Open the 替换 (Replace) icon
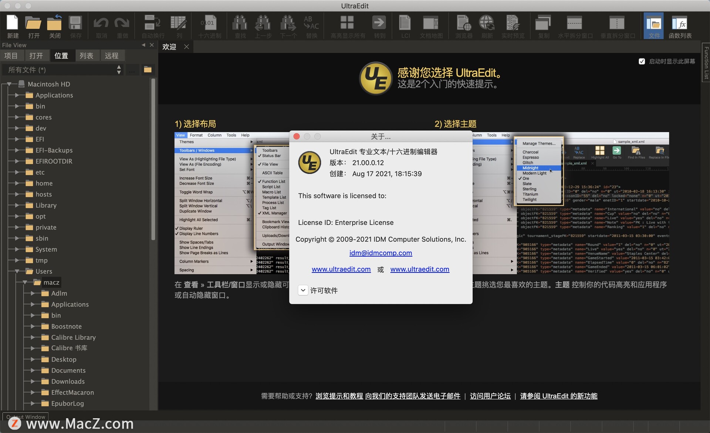710x433 pixels. pos(311,26)
